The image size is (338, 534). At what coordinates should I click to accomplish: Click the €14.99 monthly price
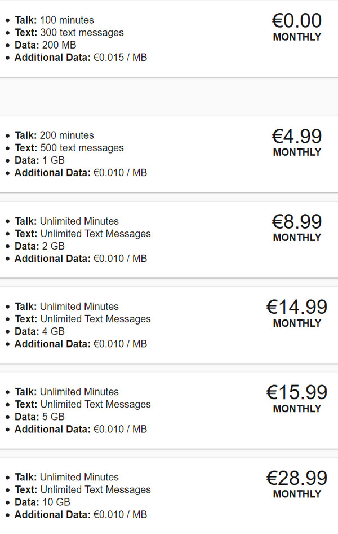pos(297,307)
